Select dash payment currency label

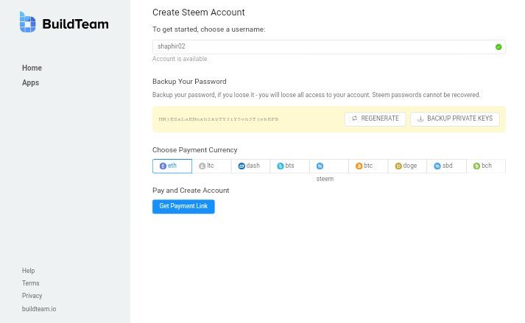coord(253,166)
